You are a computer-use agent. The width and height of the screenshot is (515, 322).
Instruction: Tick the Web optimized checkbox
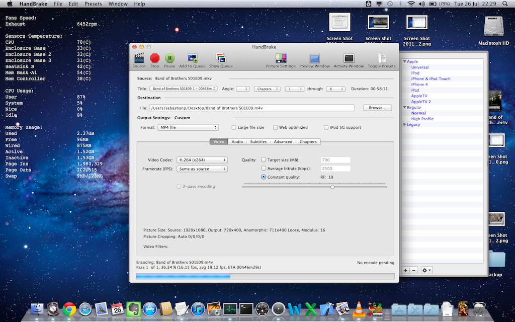pos(275,128)
